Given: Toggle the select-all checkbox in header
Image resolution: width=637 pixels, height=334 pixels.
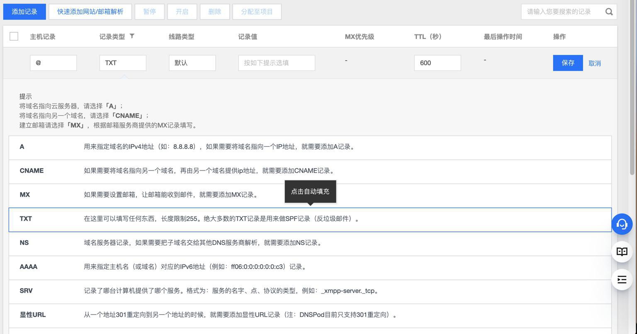Looking at the screenshot, I should pos(14,36).
